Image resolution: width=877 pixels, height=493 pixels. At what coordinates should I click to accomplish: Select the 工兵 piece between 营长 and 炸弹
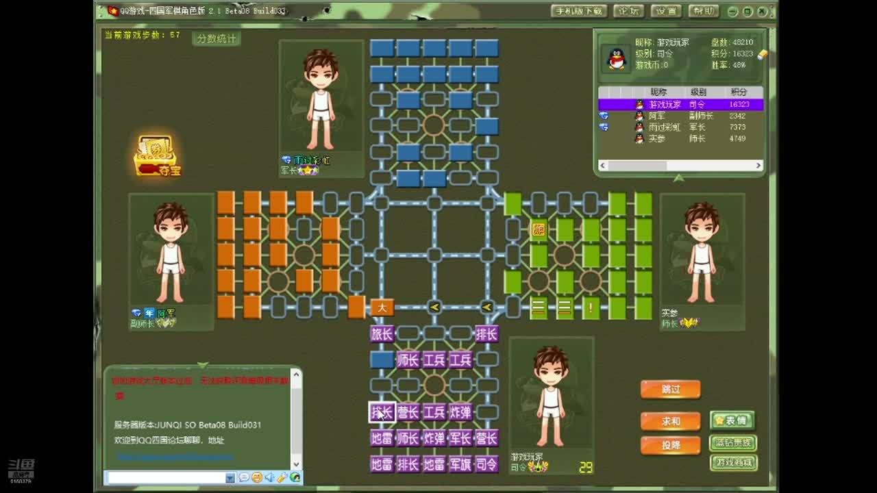[x=434, y=412]
